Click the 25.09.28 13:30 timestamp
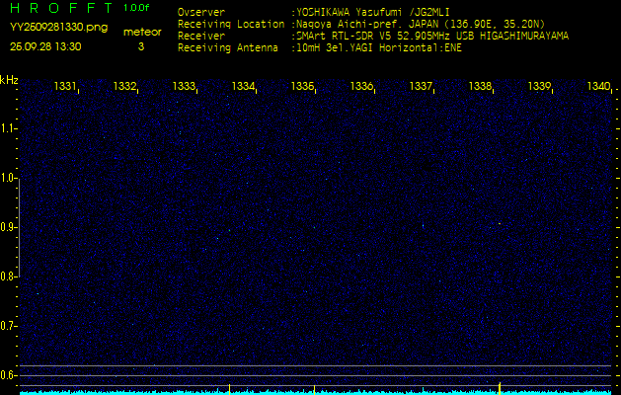The height and width of the screenshot is (395, 621). (45, 46)
